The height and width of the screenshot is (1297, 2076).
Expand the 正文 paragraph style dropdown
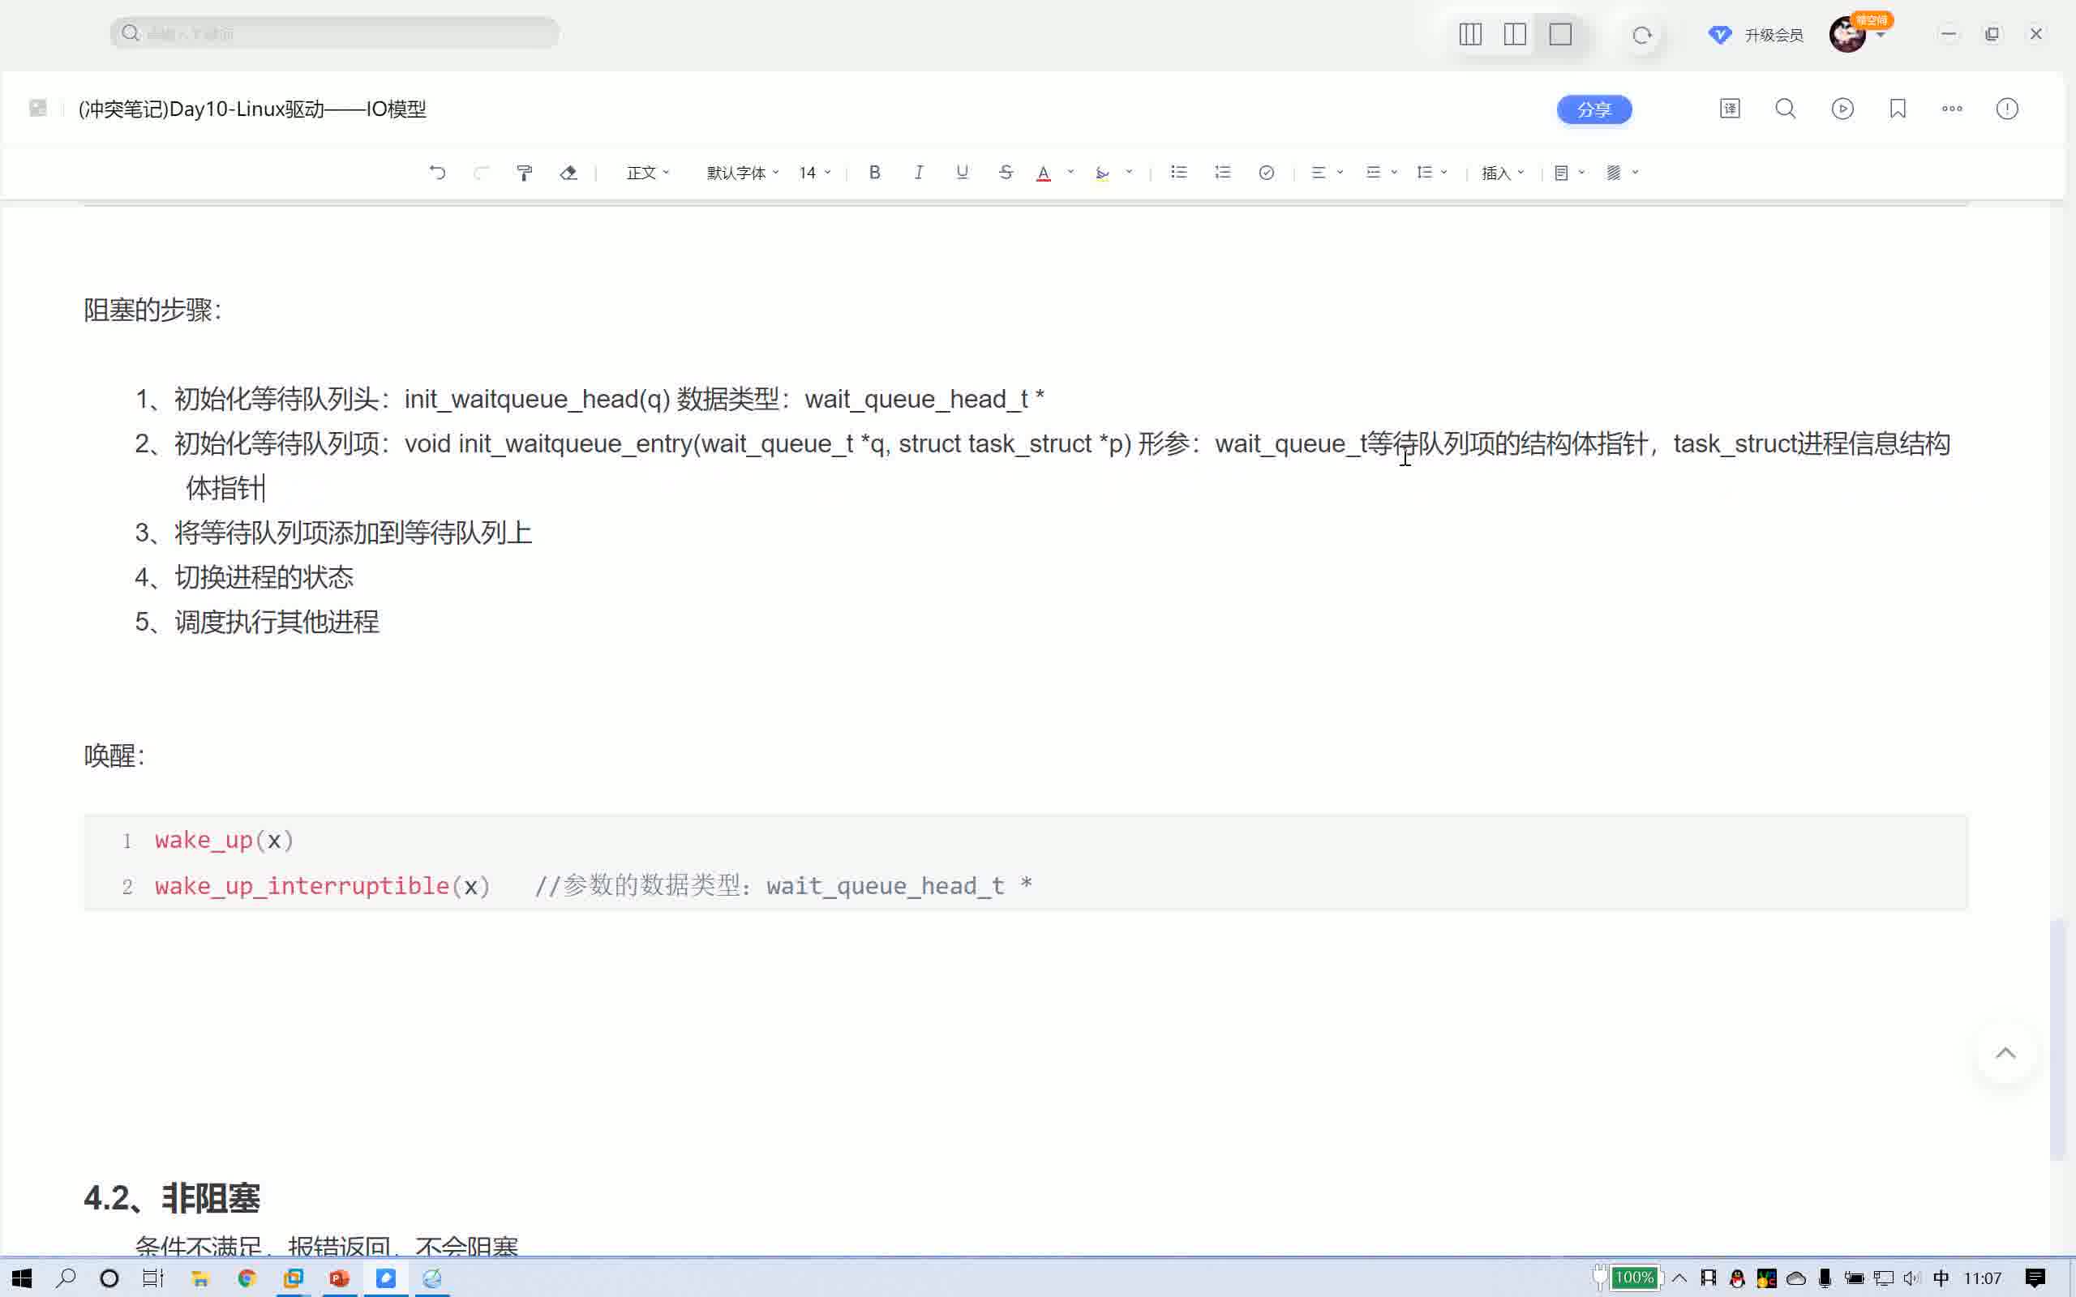point(647,173)
